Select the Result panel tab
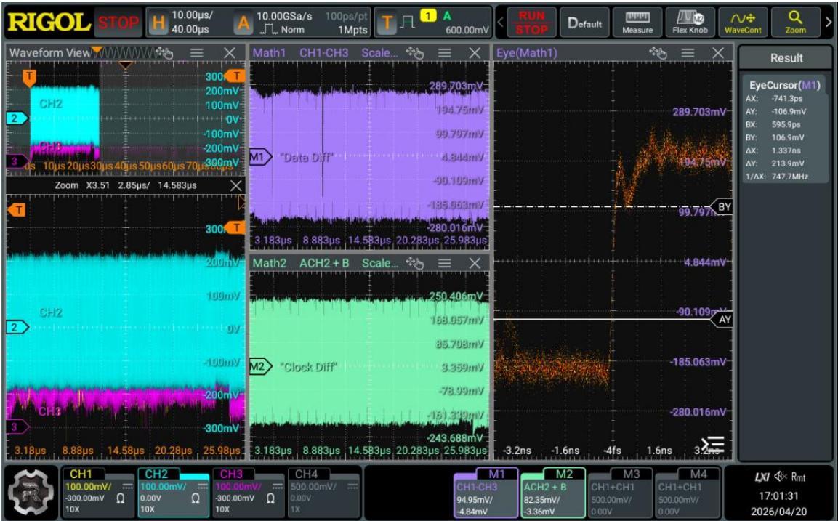The height and width of the screenshot is (521, 838). pyautogui.click(x=786, y=58)
